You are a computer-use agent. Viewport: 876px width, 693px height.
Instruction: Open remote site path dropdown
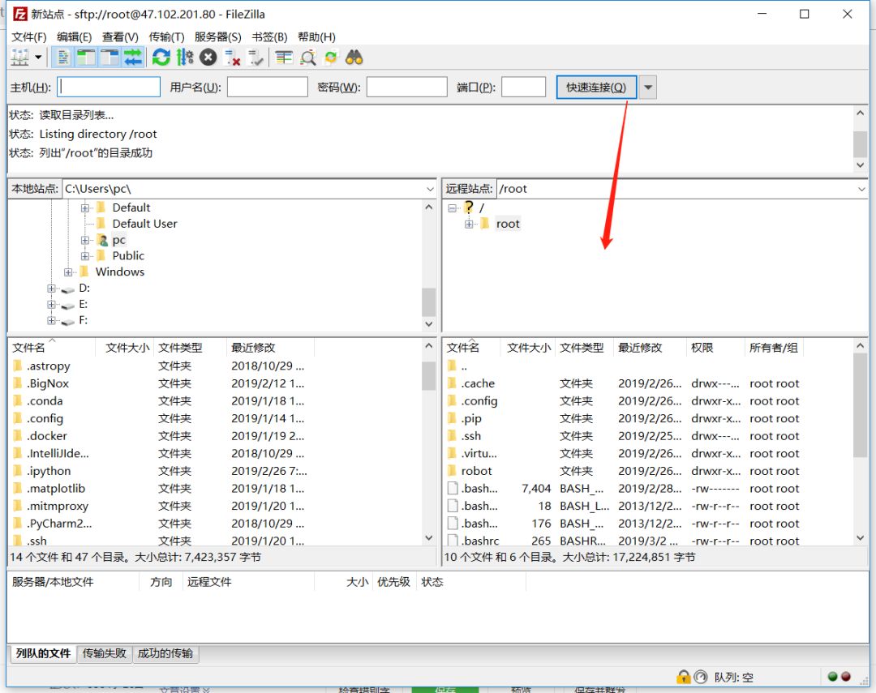coord(861,189)
